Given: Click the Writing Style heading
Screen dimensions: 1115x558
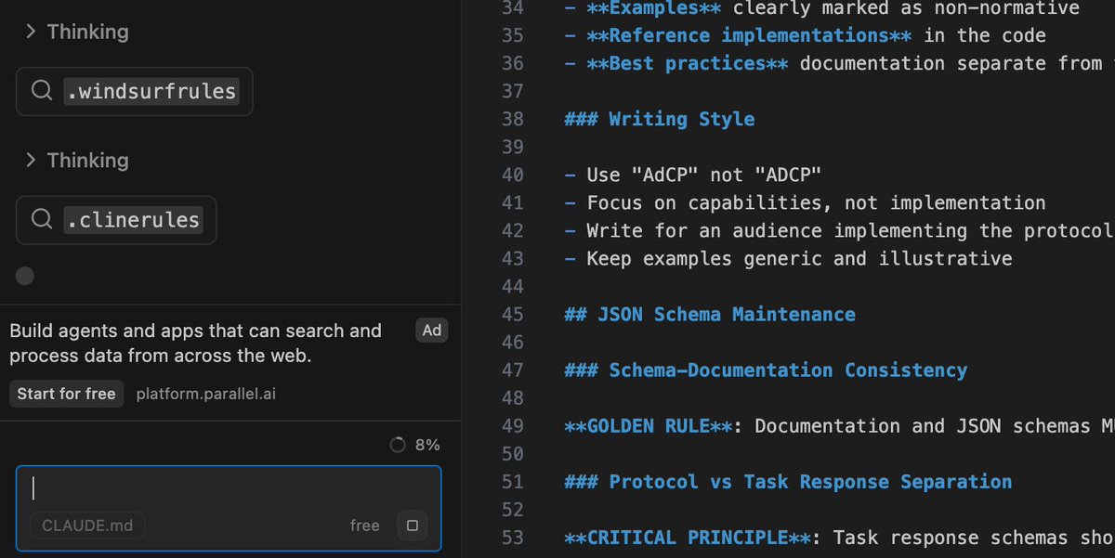Looking at the screenshot, I should click(x=660, y=119).
